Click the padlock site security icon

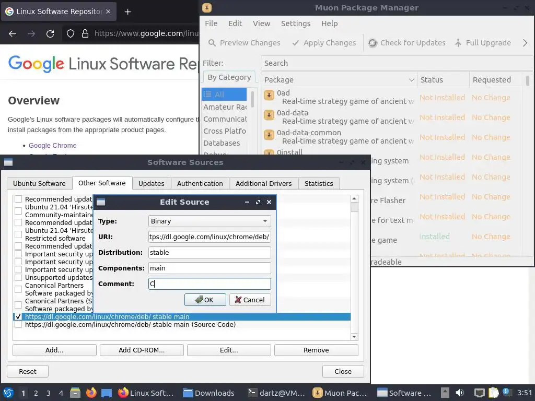(x=85, y=33)
